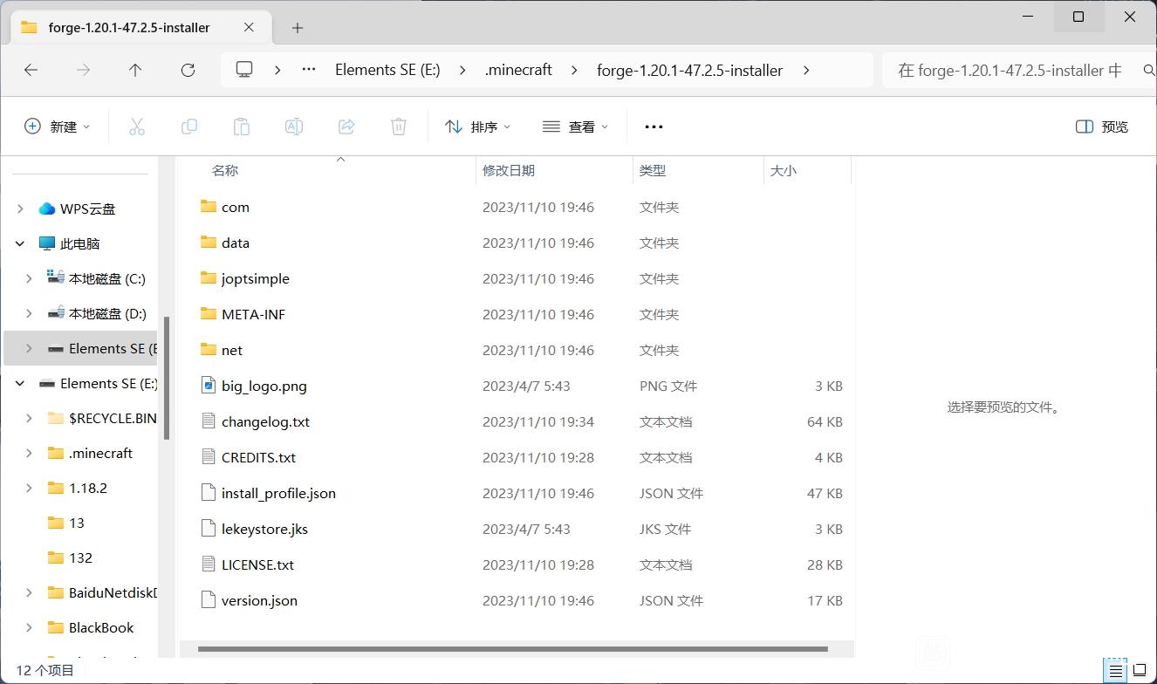Click the lekeystore.jks file icon
Image resolution: width=1157 pixels, height=684 pixels.
point(208,528)
